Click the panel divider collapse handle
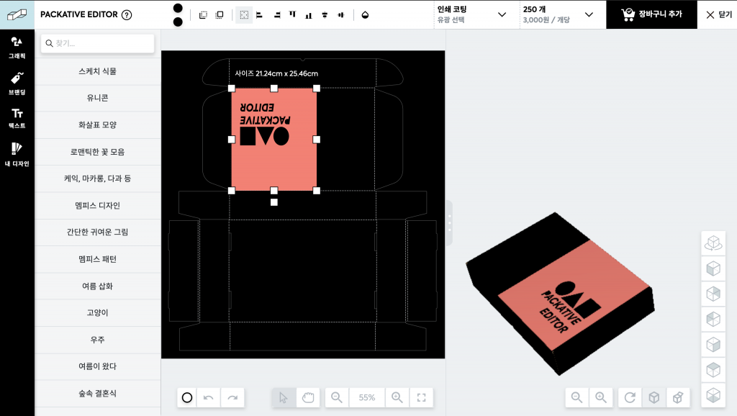This screenshot has height=416, width=737. (x=449, y=223)
